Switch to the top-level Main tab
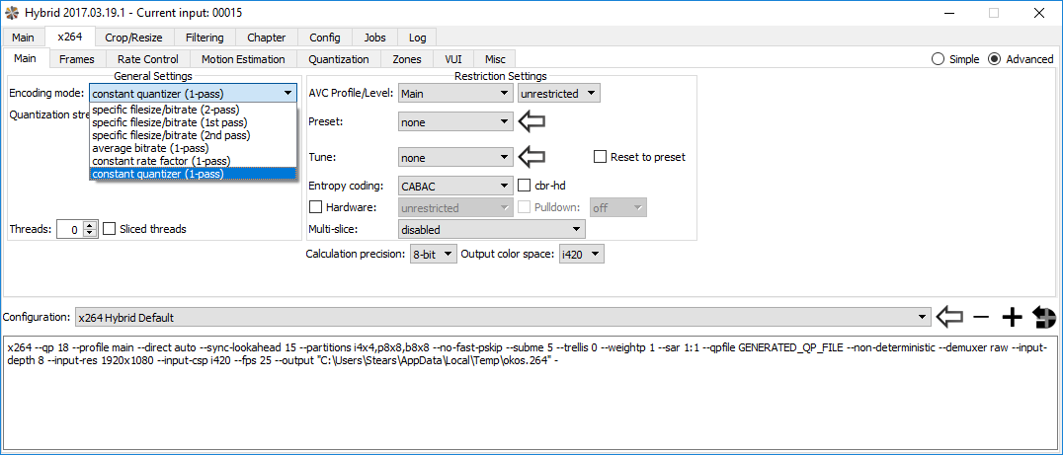This screenshot has height=455, width=1063. (23, 38)
